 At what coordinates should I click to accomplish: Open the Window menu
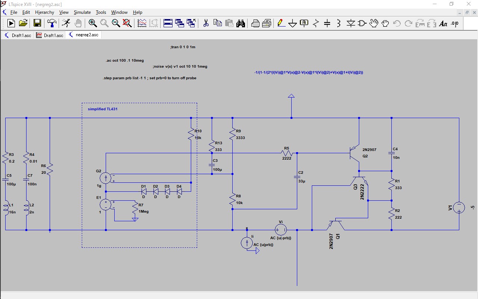point(119,12)
